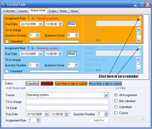Click the reminder bell icon in blue assignment
The width and height of the screenshot is (152, 129).
coord(141,47)
